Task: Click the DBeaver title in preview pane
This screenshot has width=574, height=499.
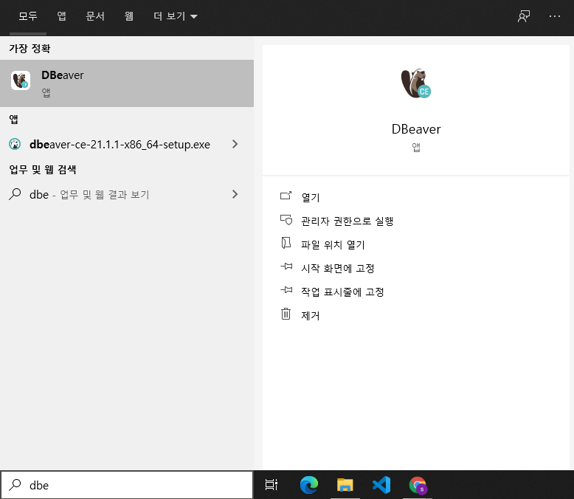Action: 416,129
